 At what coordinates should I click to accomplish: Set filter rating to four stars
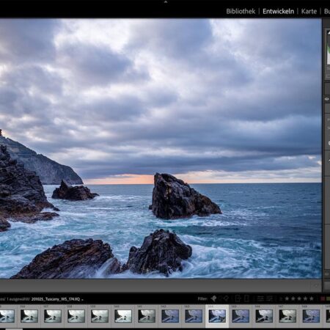tap(305, 298)
